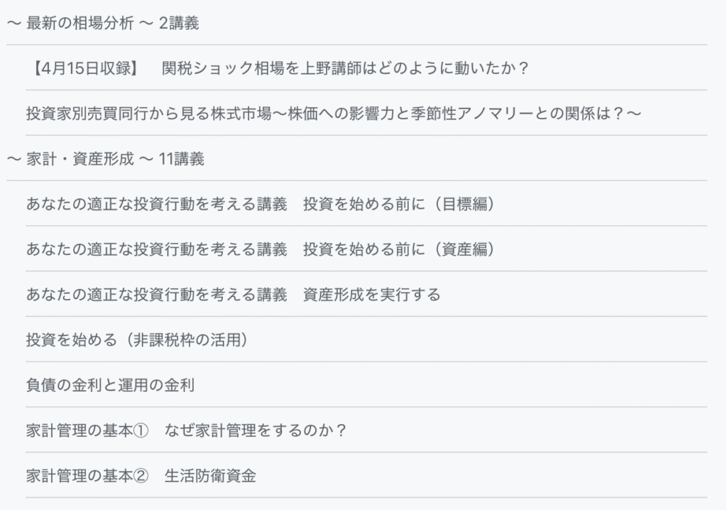Click the tilde before 家計・資産形成
Image resolution: width=727 pixels, height=510 pixels.
(14, 159)
